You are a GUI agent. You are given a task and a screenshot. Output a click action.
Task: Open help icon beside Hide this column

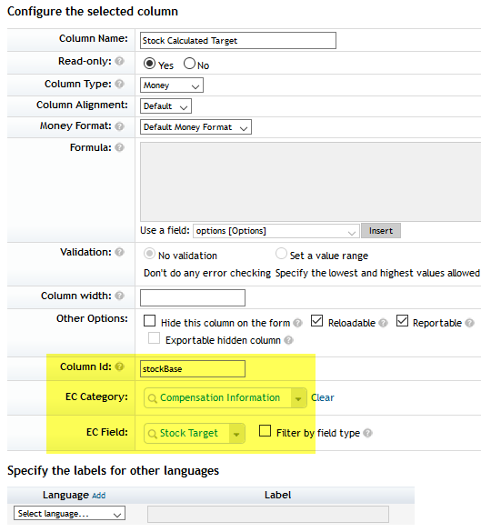(x=297, y=323)
